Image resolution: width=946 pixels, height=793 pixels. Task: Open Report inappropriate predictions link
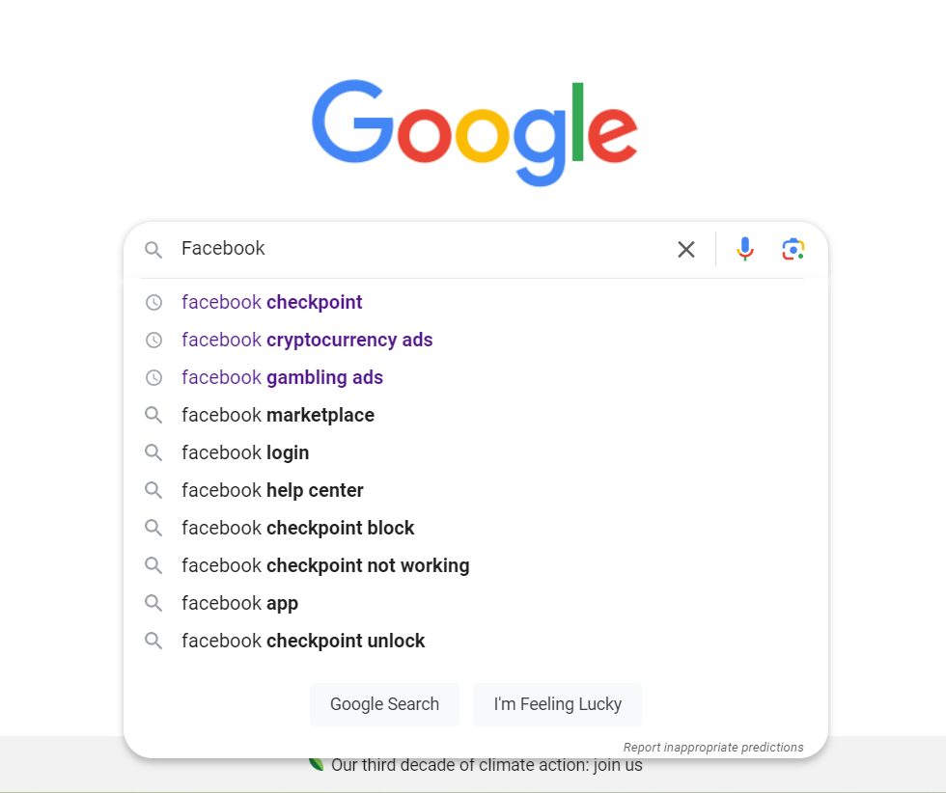coord(713,747)
